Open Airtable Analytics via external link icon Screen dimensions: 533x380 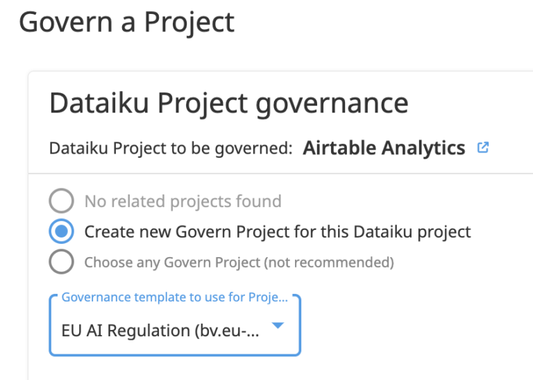pos(483,148)
